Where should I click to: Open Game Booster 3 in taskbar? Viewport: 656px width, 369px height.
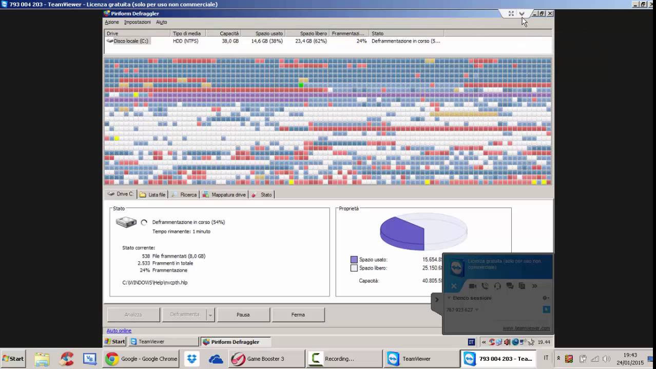(x=266, y=359)
